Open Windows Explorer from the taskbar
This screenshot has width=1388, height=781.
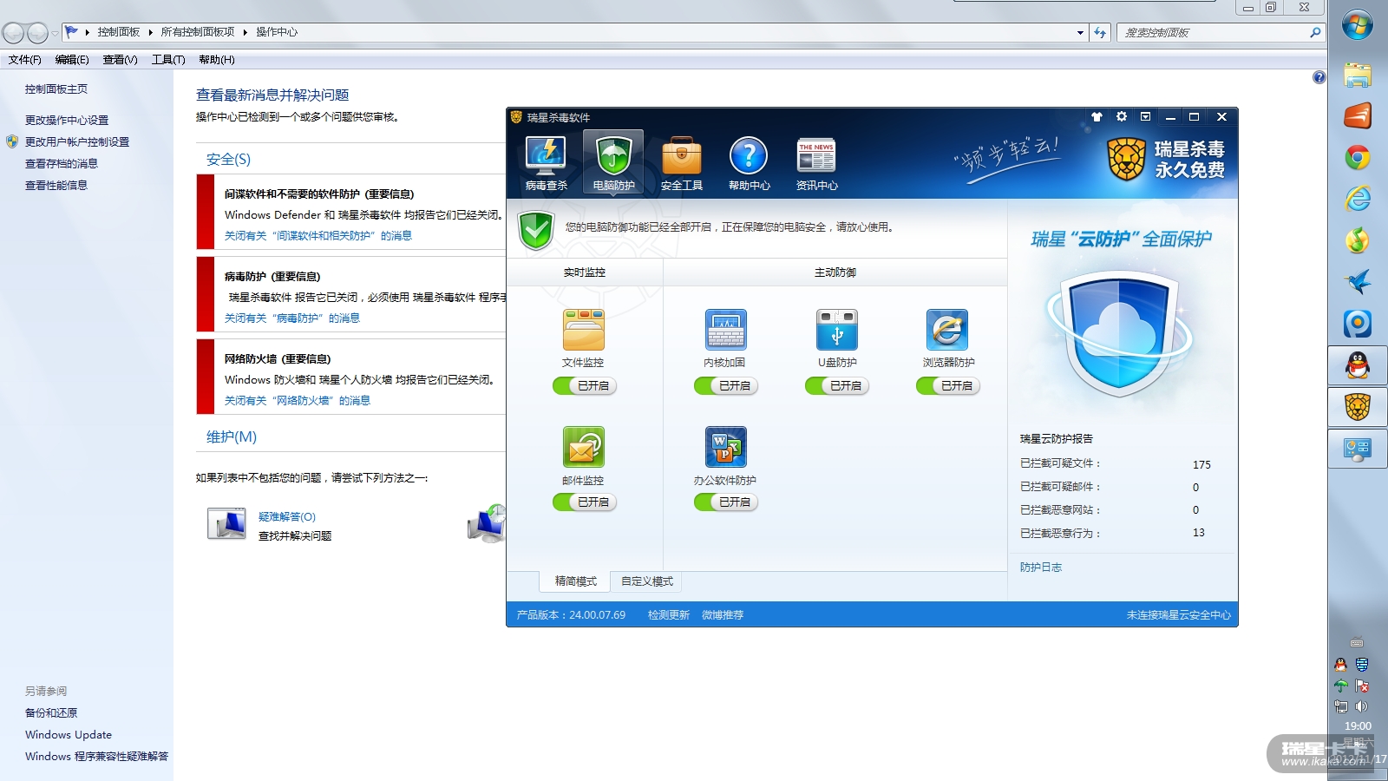click(x=1358, y=75)
